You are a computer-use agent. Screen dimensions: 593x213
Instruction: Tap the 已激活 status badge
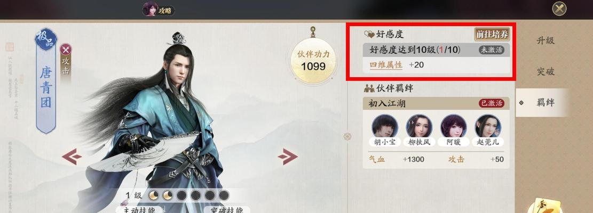(x=492, y=103)
